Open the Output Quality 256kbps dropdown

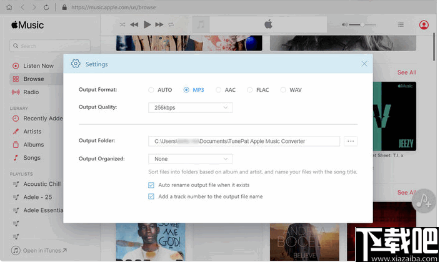(x=190, y=107)
